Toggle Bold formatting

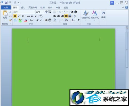[15, 16]
